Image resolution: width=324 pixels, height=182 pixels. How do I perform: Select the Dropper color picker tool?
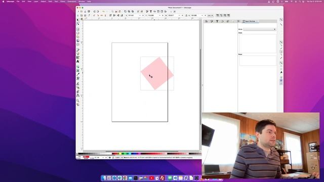point(78,74)
